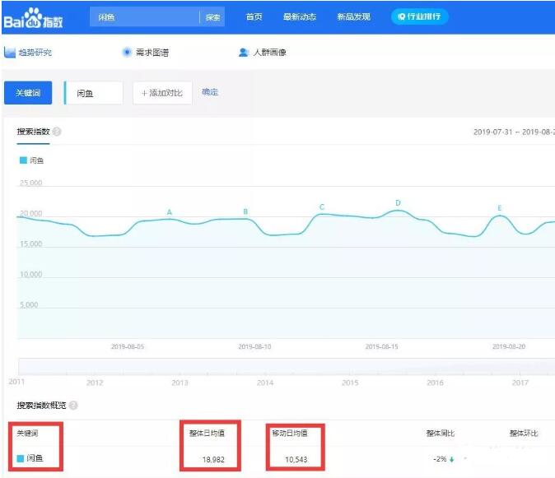Click the 25,000 y-axis label
This screenshot has height=478, width=555.
coord(30,183)
